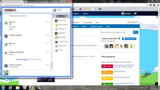The image size is (160, 90).
Task: Open the Comunidad wiki tab
Action: (x=87, y=22)
